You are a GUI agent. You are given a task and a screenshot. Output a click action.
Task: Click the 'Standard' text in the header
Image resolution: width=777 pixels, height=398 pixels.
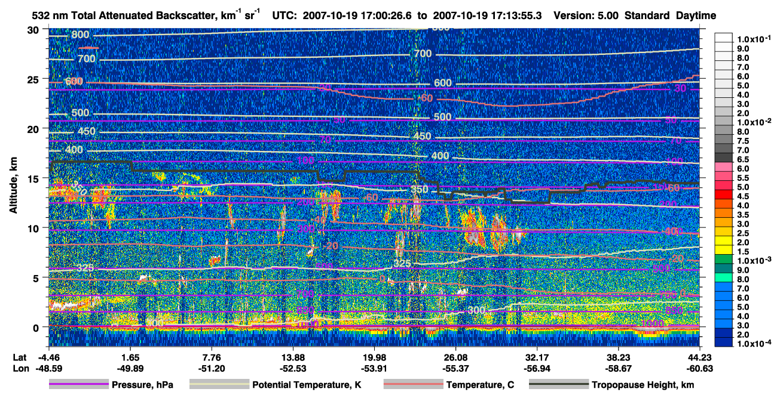click(x=648, y=15)
